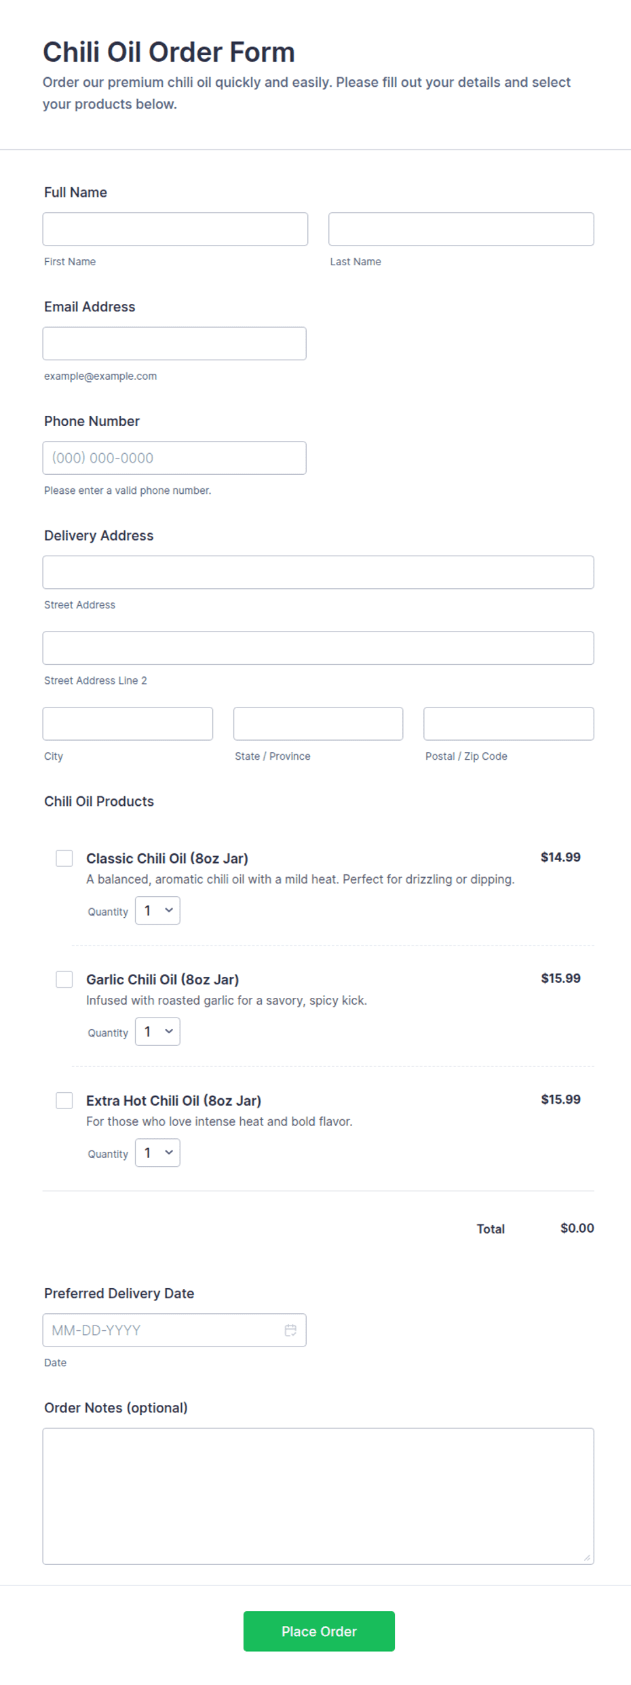Open Classic Chili Oil quantity dropdown

[x=157, y=910]
